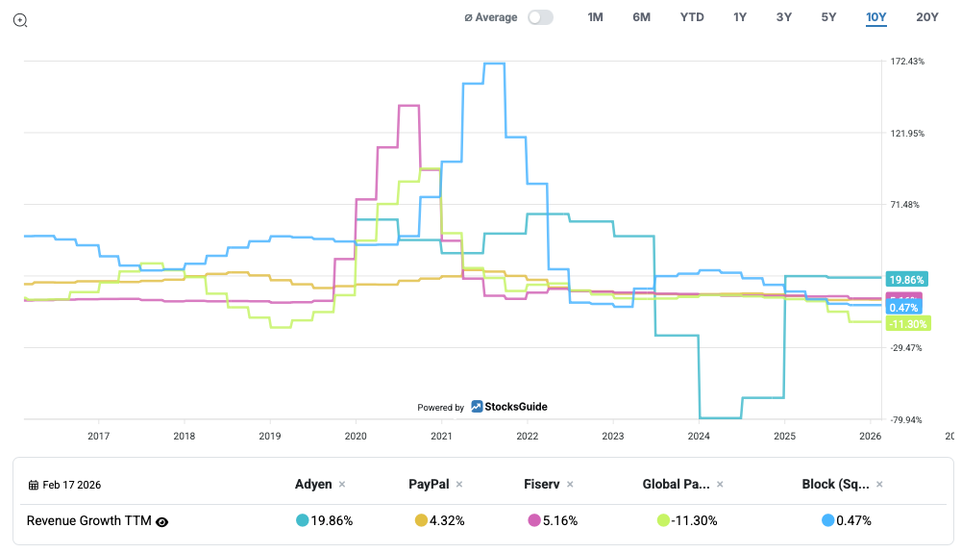Remove Global Payments via x icon

720,485
